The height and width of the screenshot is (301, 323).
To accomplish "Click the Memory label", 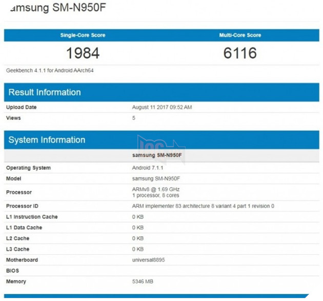I will pos(16,282).
